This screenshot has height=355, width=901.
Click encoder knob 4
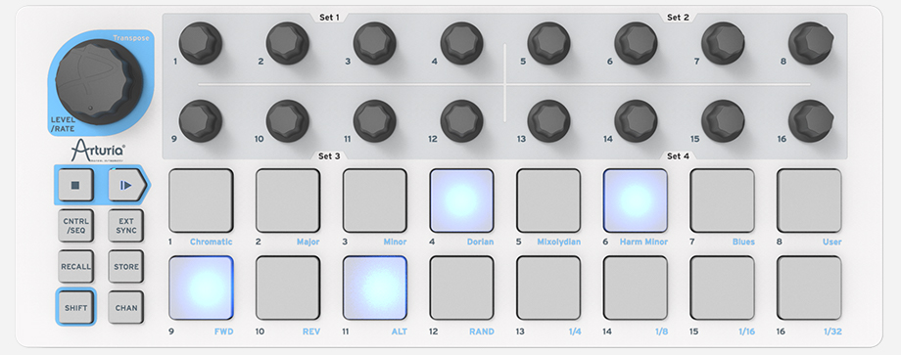pyautogui.click(x=462, y=44)
